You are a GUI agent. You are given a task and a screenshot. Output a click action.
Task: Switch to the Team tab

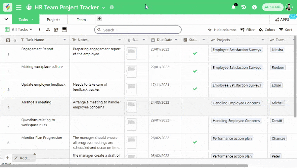(81, 20)
